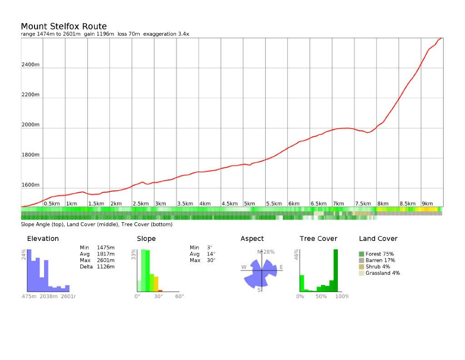Select the Land Cover legend heading
Viewport: 465px width, 360px height.
click(x=378, y=239)
